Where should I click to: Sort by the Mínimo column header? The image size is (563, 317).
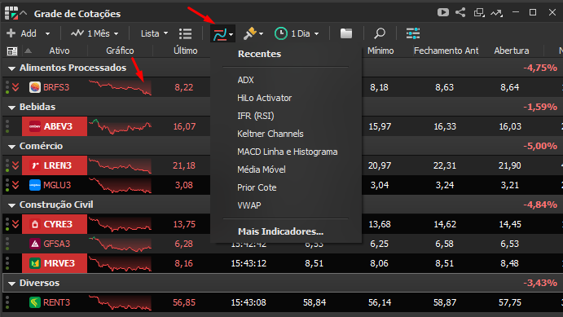pos(380,51)
